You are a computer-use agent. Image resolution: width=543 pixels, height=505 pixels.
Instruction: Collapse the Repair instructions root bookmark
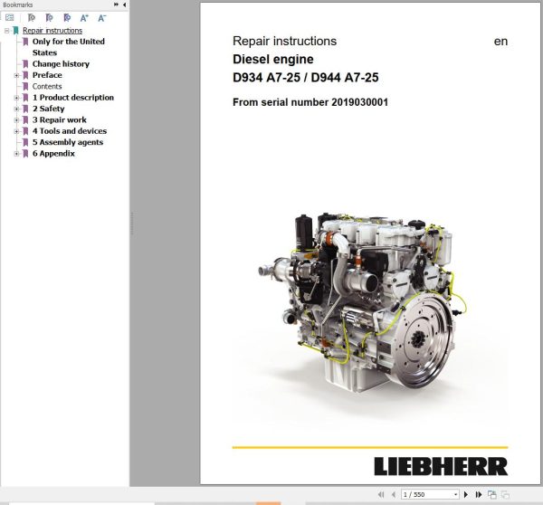point(6,31)
